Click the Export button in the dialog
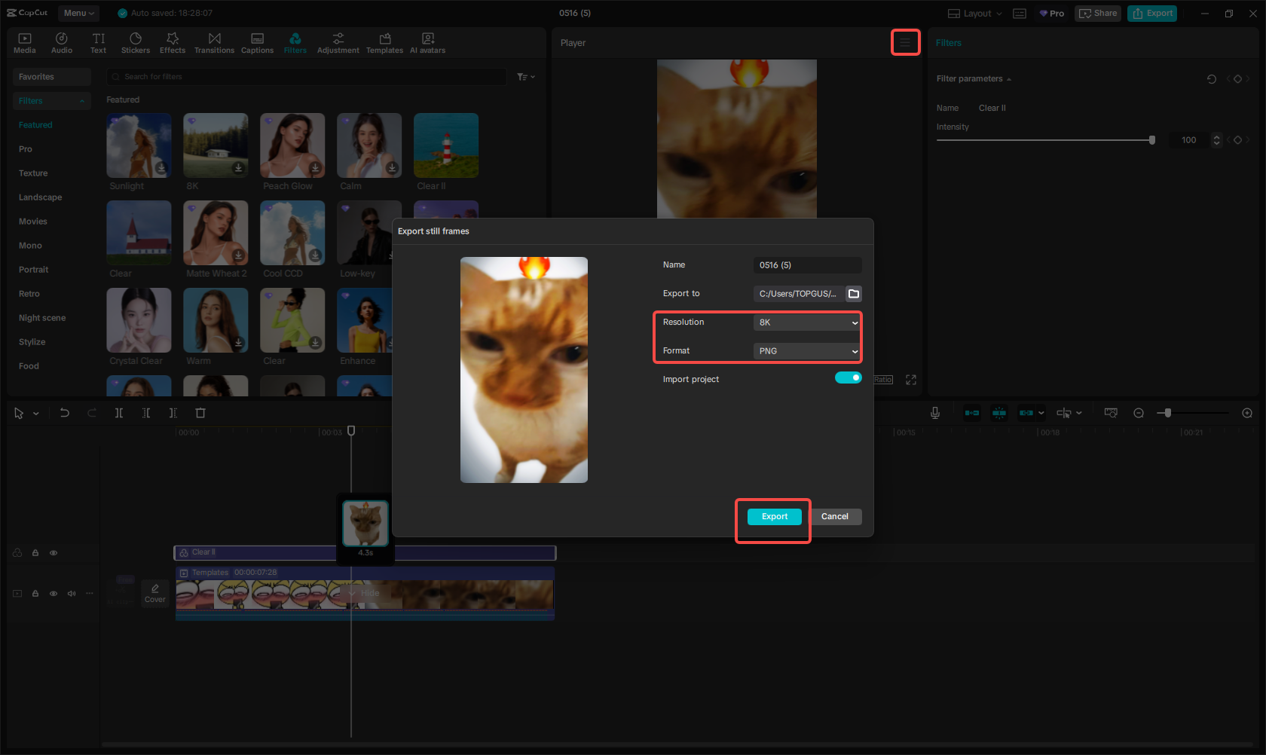This screenshot has width=1266, height=755. 773,516
